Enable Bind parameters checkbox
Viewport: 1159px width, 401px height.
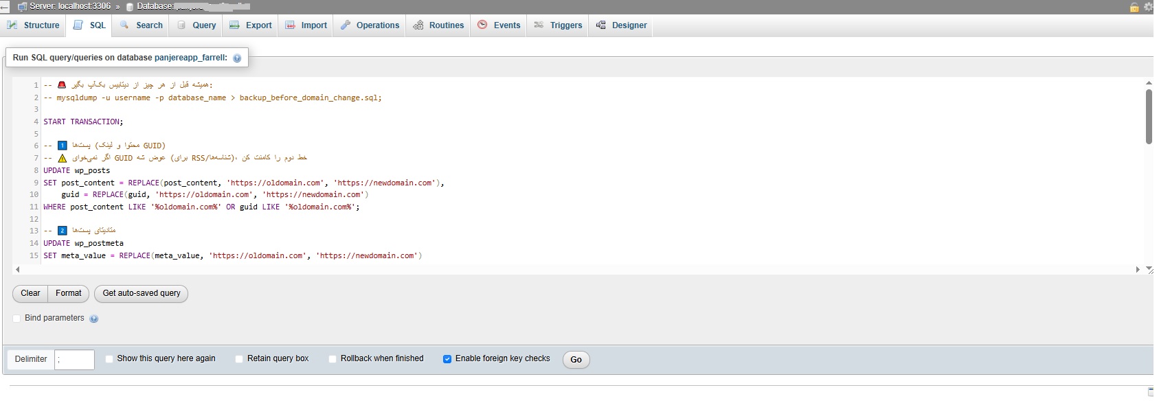click(17, 319)
